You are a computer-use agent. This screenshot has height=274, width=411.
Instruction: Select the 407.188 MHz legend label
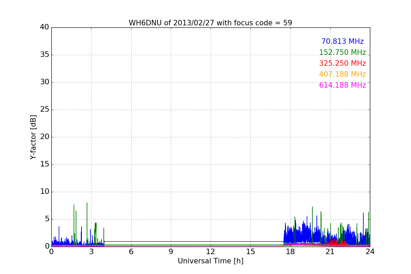click(x=342, y=74)
